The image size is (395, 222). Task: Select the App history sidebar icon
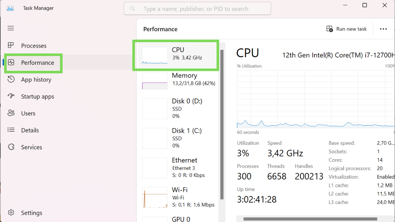click(12, 79)
